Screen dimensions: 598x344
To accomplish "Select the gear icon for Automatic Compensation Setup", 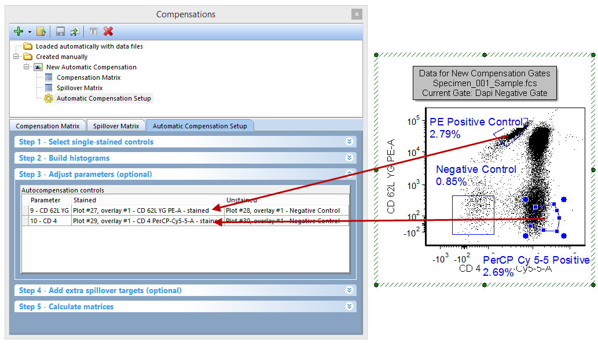I will 49,98.
